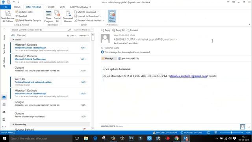252x142 pixels.
Task: Show All messages filter
Action: 13,35
